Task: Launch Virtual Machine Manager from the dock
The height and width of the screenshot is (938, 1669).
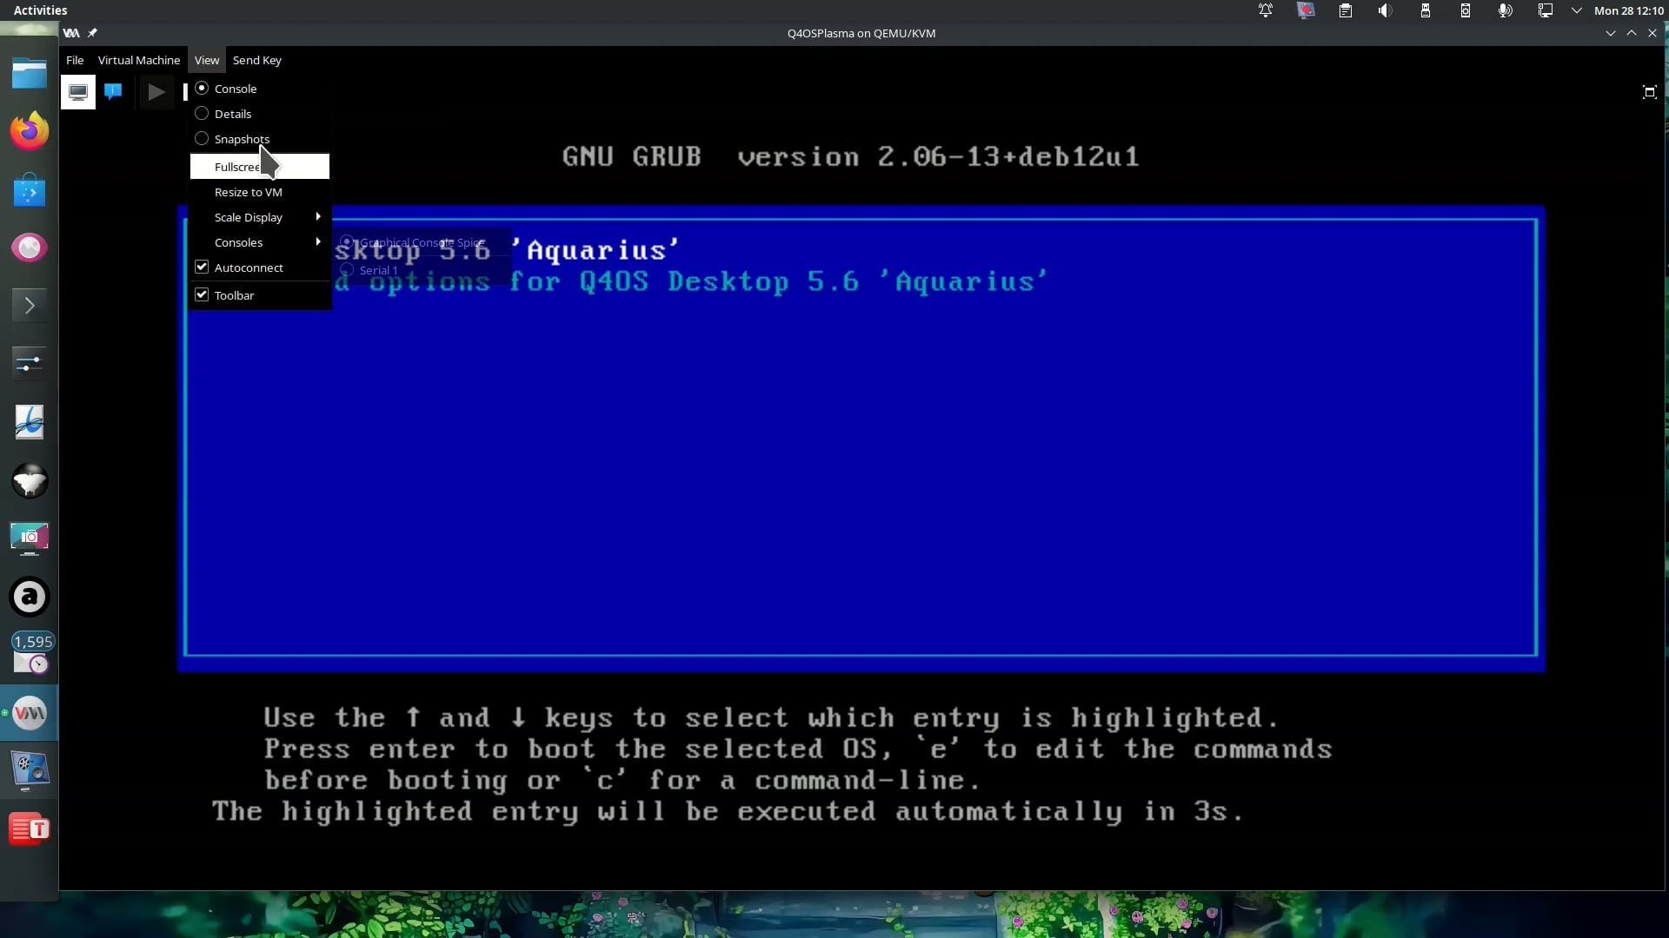Action: click(x=29, y=713)
